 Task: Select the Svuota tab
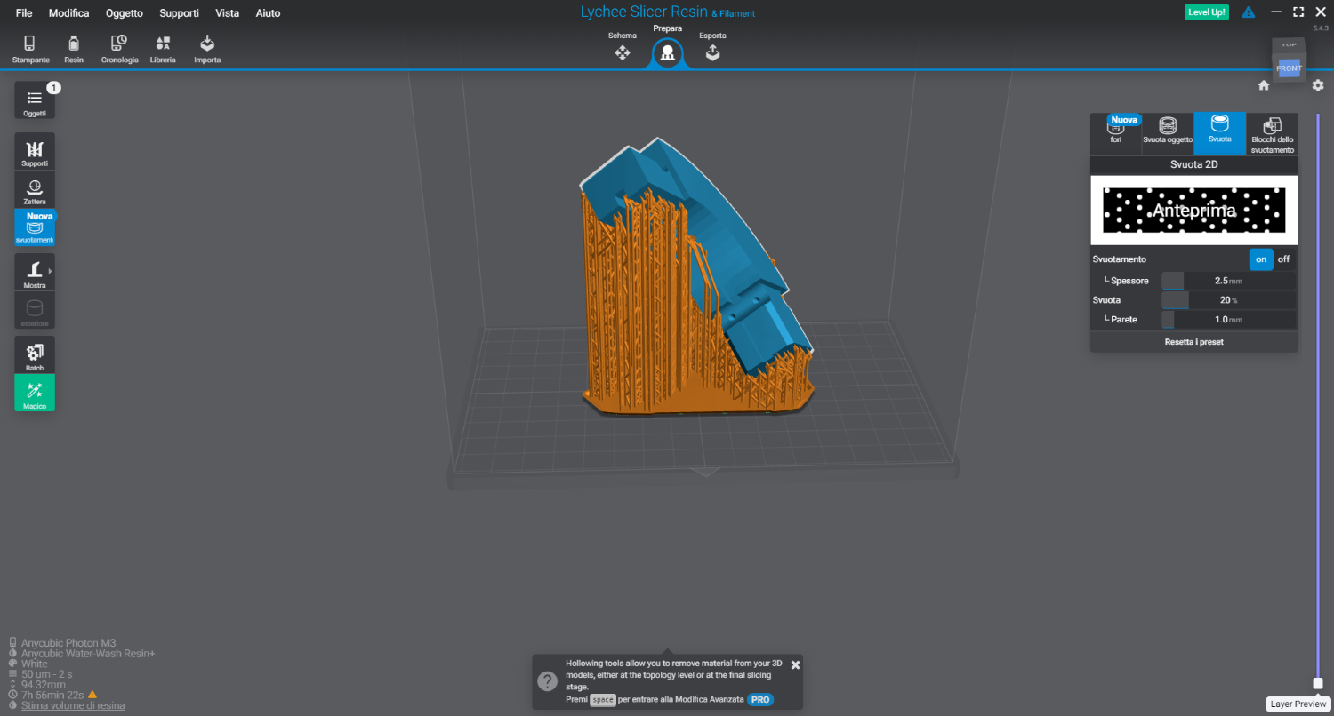(x=1220, y=133)
